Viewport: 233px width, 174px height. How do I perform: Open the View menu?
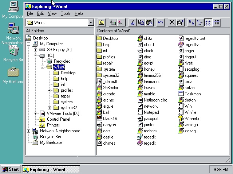[x=52, y=13]
